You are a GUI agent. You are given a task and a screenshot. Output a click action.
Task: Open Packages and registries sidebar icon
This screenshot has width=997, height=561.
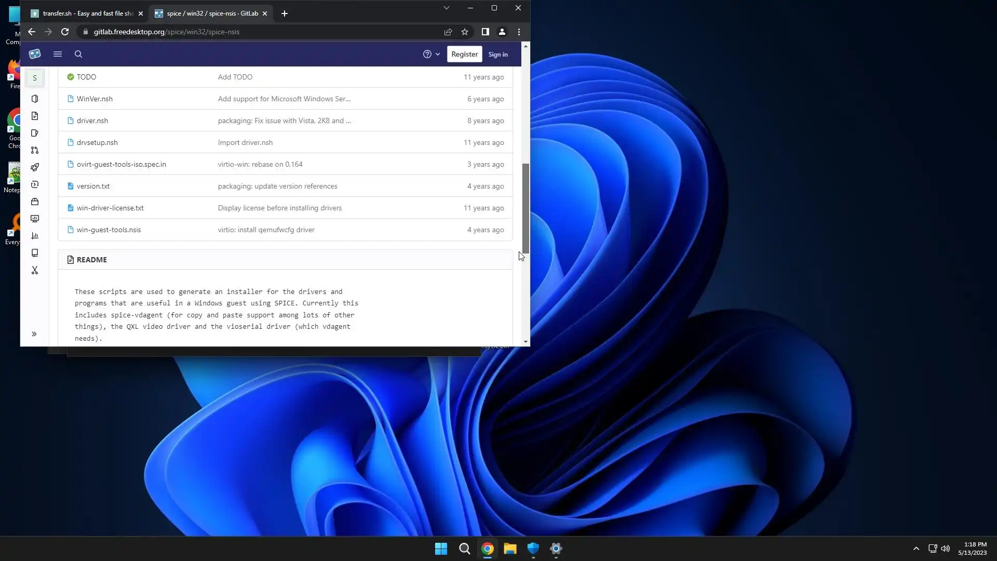pyautogui.click(x=35, y=202)
